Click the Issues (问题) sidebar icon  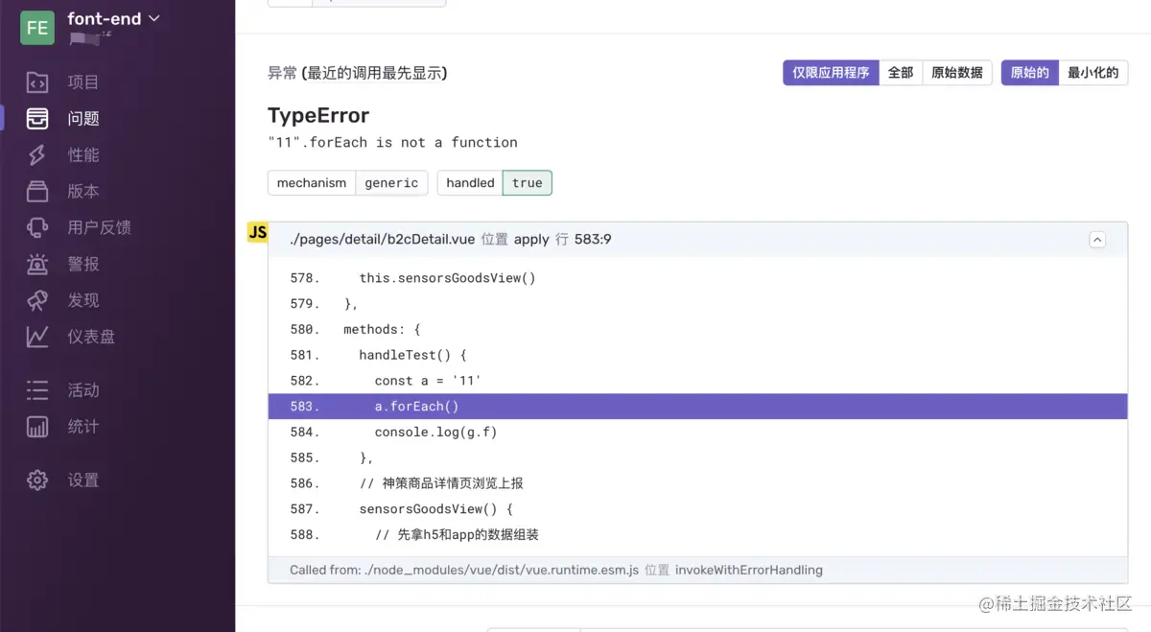[37, 119]
